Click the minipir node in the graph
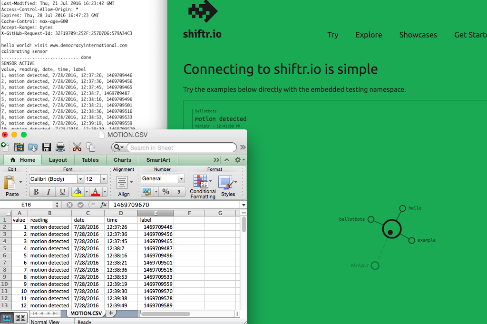 click(375, 265)
